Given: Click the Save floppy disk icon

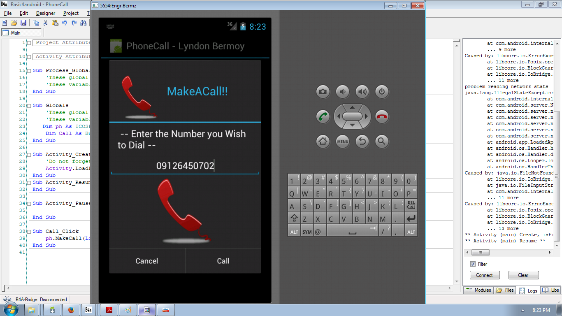Looking at the screenshot, I should (x=23, y=23).
